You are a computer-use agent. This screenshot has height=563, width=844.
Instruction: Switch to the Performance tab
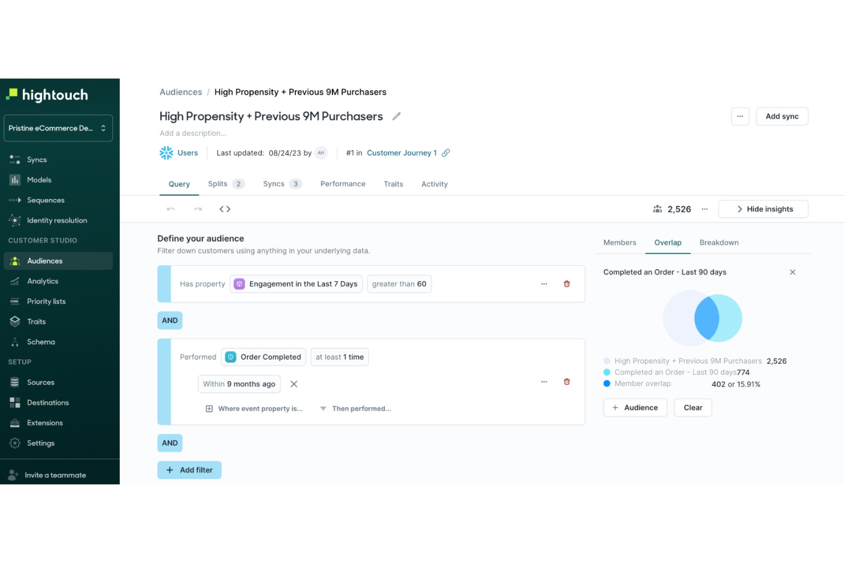[x=342, y=184]
